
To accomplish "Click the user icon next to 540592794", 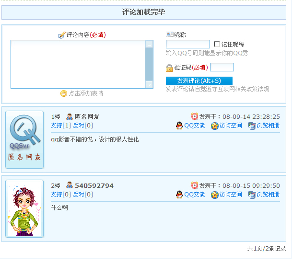I will 70,185.
